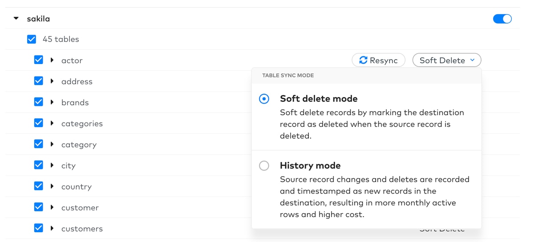Viewport: 534px width, 242px height.
Task: Select the address table name
Action: pyautogui.click(x=77, y=81)
